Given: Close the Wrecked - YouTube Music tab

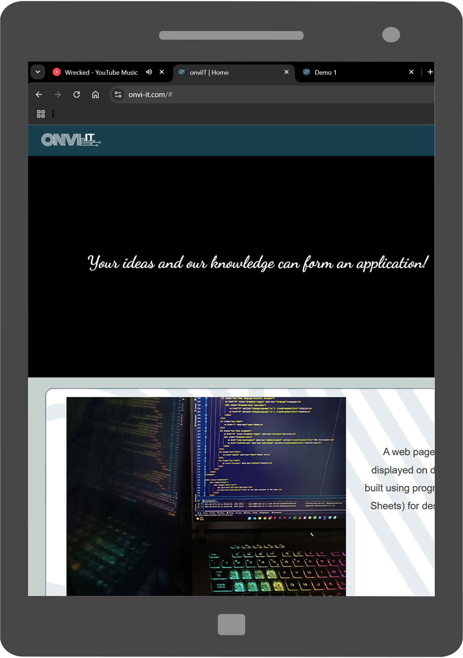Looking at the screenshot, I should click(x=162, y=72).
